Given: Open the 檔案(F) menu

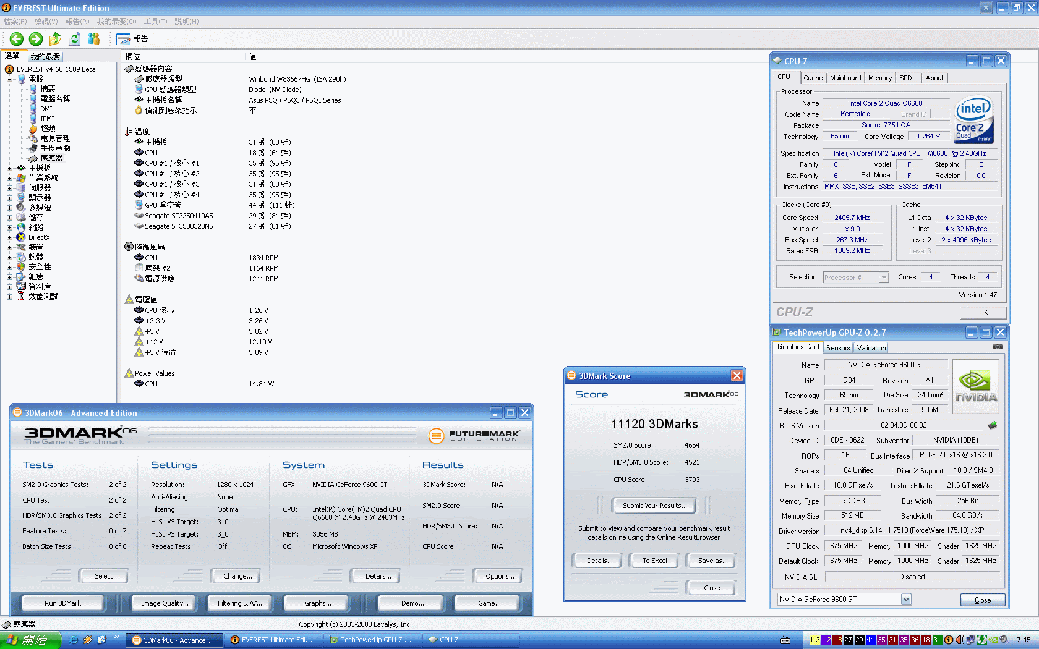Looking at the screenshot, I should 15,22.
